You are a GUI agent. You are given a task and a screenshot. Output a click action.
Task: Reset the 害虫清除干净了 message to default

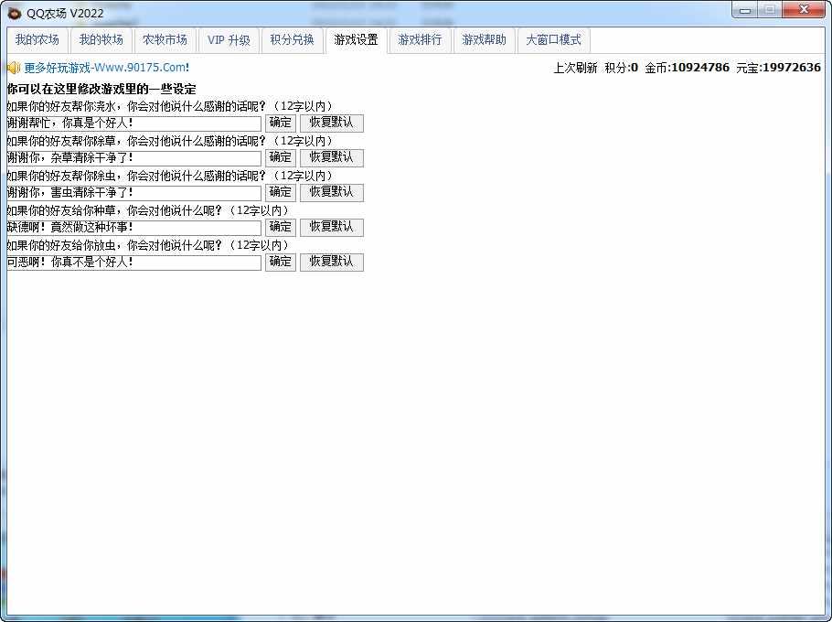331,192
